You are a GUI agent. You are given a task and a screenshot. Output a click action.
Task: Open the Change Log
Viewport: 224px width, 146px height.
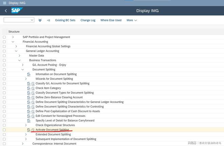point(88,20)
